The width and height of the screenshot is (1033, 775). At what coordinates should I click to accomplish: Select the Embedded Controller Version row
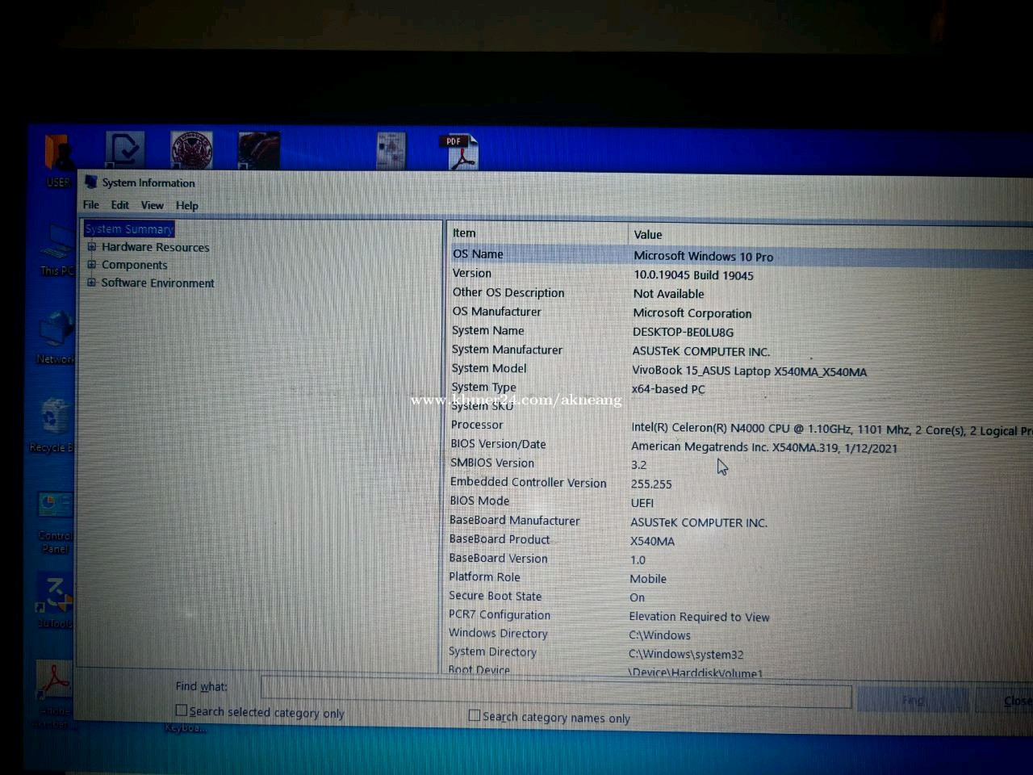click(x=741, y=483)
